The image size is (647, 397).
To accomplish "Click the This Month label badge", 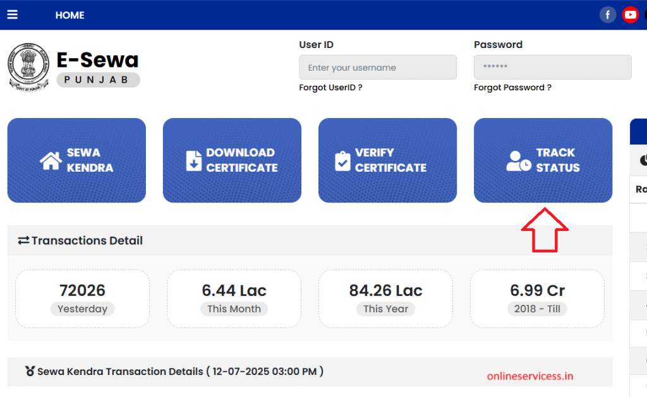I will click(234, 309).
